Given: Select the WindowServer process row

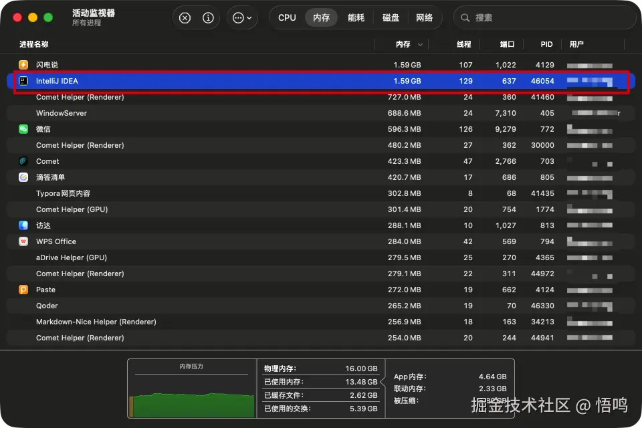Looking at the screenshot, I should tap(201, 113).
